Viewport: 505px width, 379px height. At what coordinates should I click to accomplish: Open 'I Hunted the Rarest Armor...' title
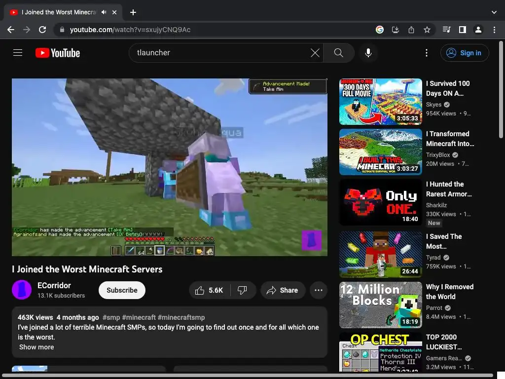pyautogui.click(x=449, y=189)
